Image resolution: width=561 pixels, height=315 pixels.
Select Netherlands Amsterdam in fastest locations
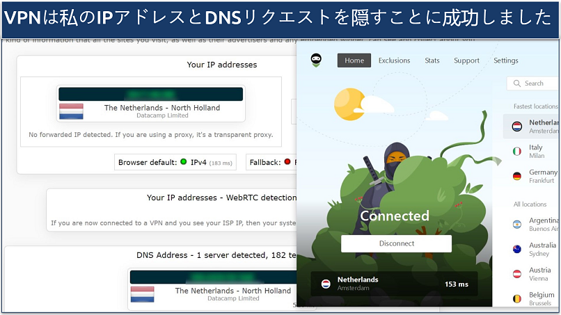[x=532, y=127]
